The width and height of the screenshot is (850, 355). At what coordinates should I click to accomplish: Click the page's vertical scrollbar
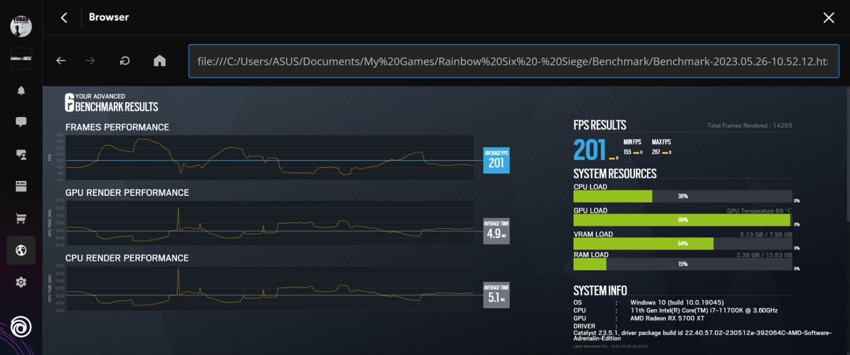(x=847, y=154)
